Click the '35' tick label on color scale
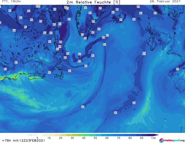The height and width of the screenshot is (143, 185). click(72, 138)
